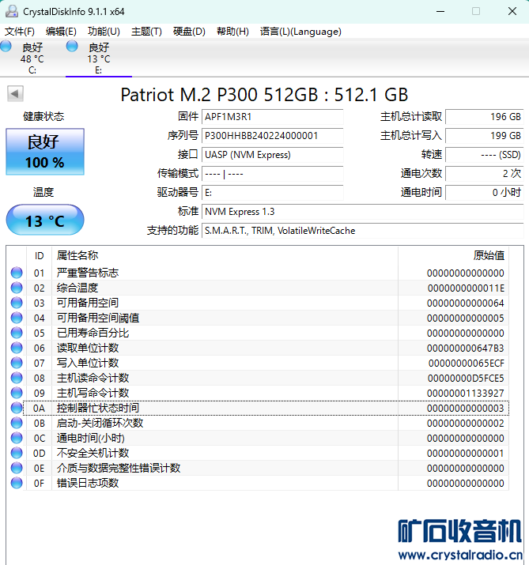This screenshot has width=529, height=565.
Task: Click the 驱动器号 field showing E:
Action: coord(273,193)
